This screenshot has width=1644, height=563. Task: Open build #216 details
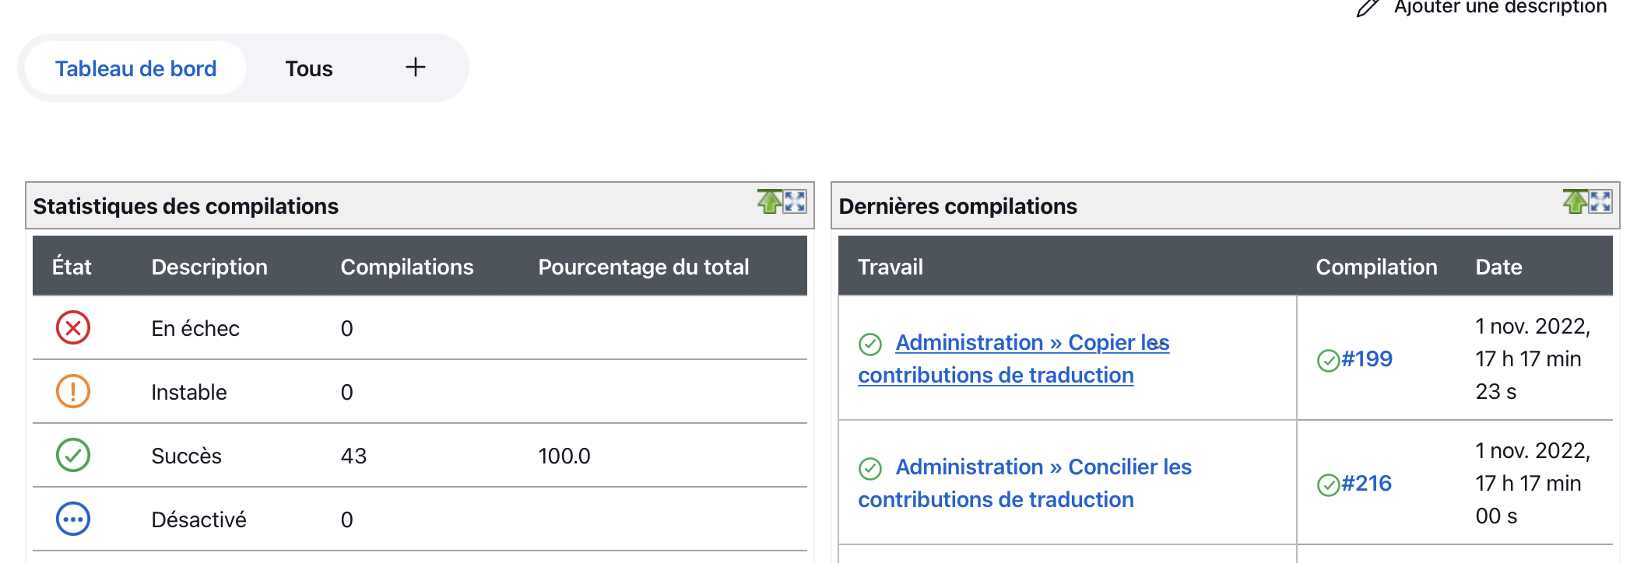click(1367, 484)
